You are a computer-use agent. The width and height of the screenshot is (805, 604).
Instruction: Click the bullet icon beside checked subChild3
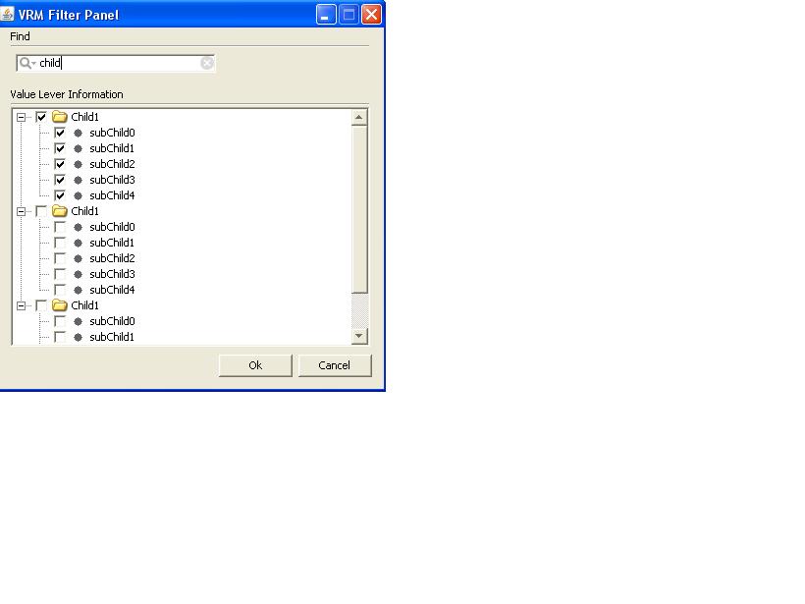point(78,181)
